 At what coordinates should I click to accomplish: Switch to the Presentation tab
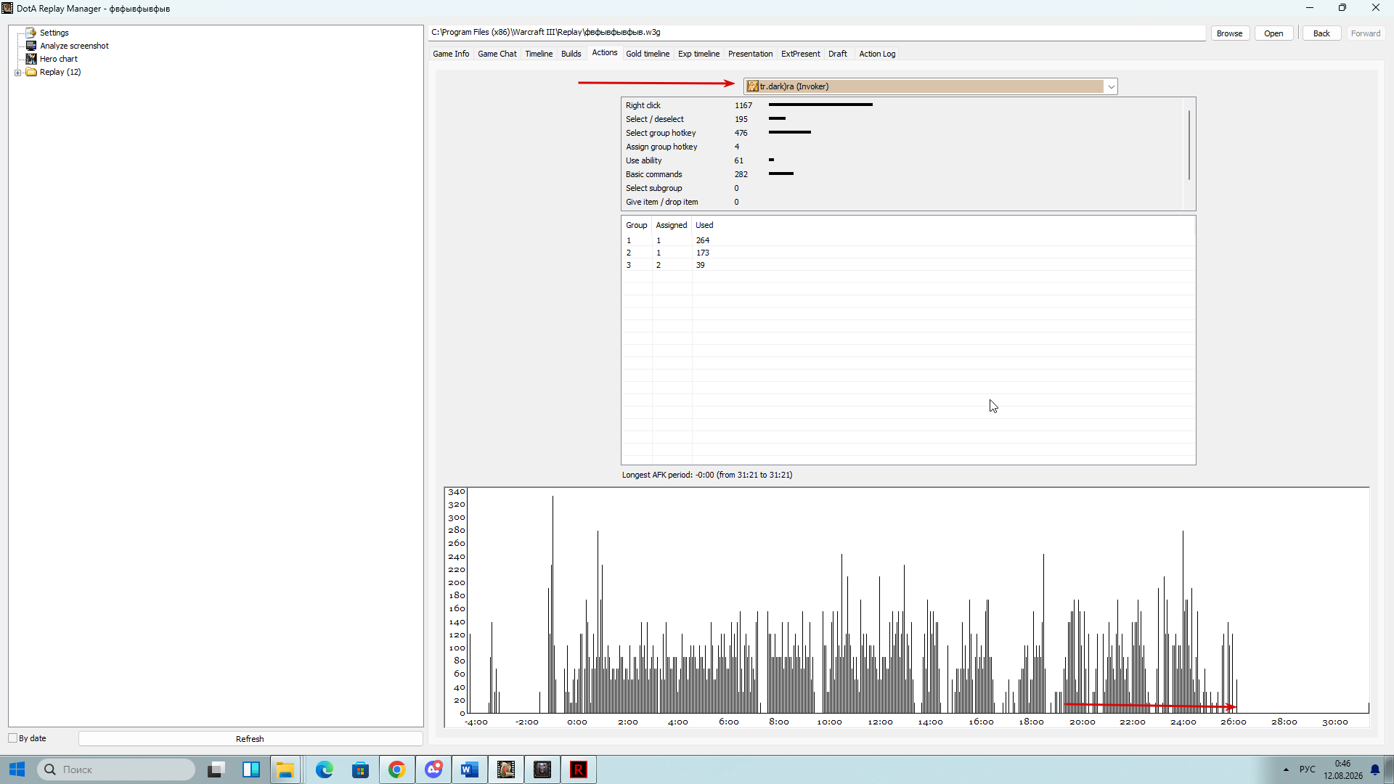(750, 54)
